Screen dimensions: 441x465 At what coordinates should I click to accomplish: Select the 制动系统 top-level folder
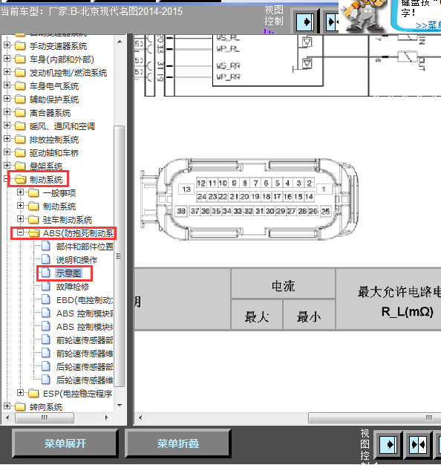pos(46,180)
